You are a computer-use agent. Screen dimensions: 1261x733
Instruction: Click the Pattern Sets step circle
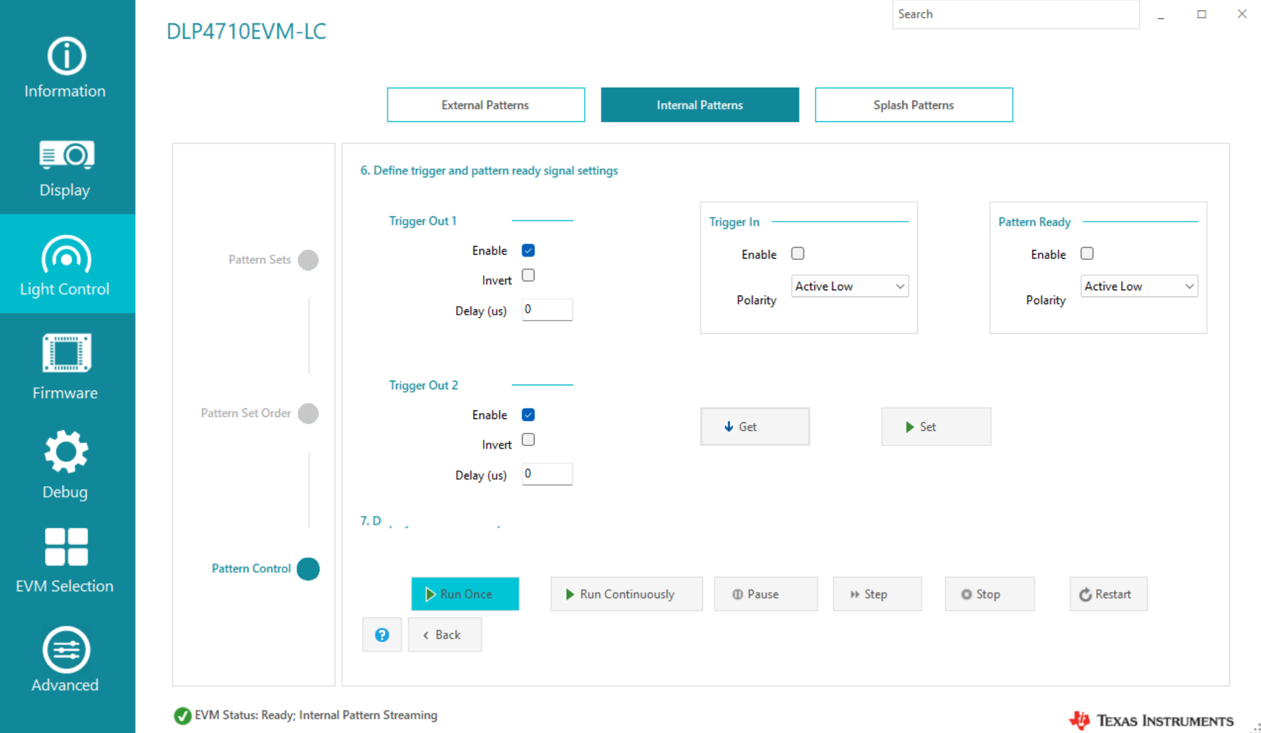pyautogui.click(x=308, y=260)
